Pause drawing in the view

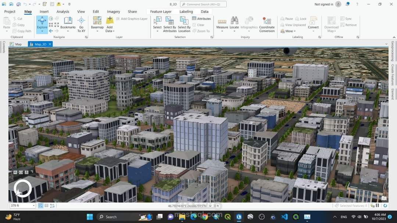click(378, 205)
